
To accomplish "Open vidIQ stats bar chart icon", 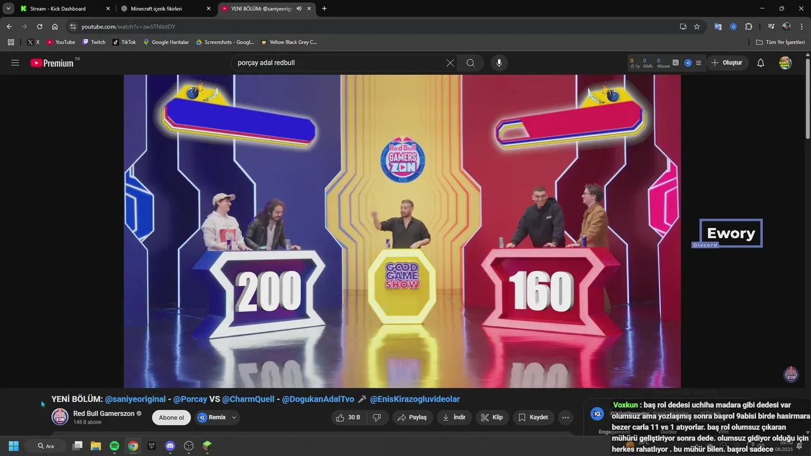I will [675, 63].
